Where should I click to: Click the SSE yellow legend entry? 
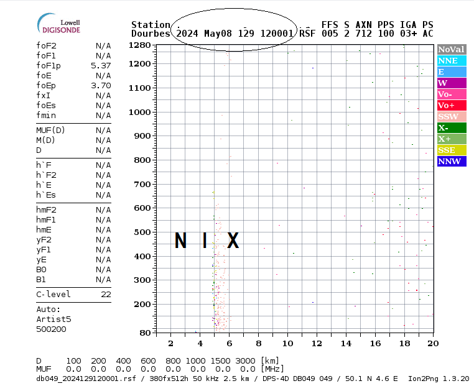pyautogui.click(x=451, y=150)
